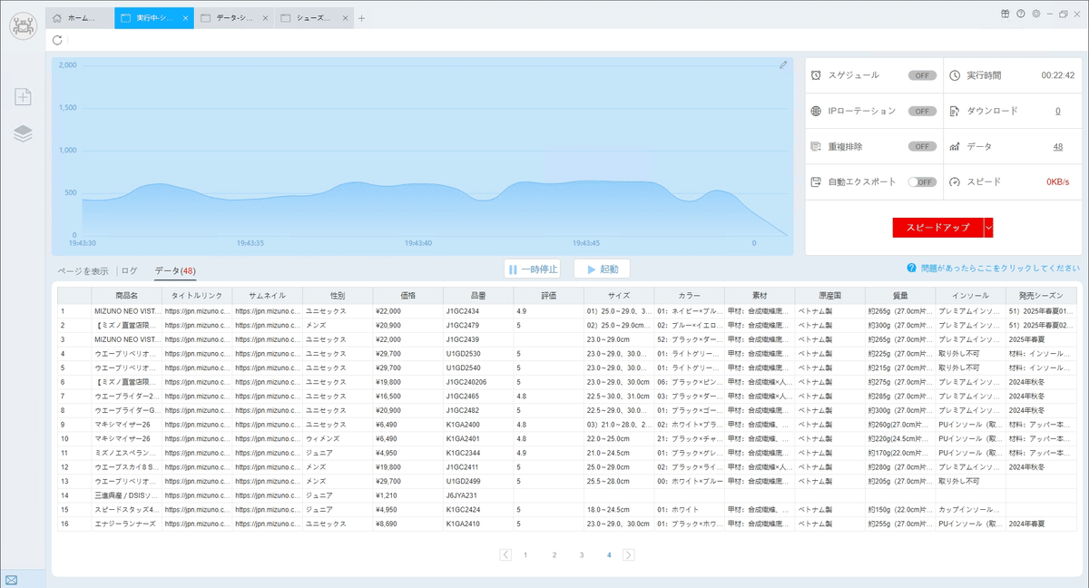
Task: Switch to the ホーム tab
Action: (x=79, y=18)
